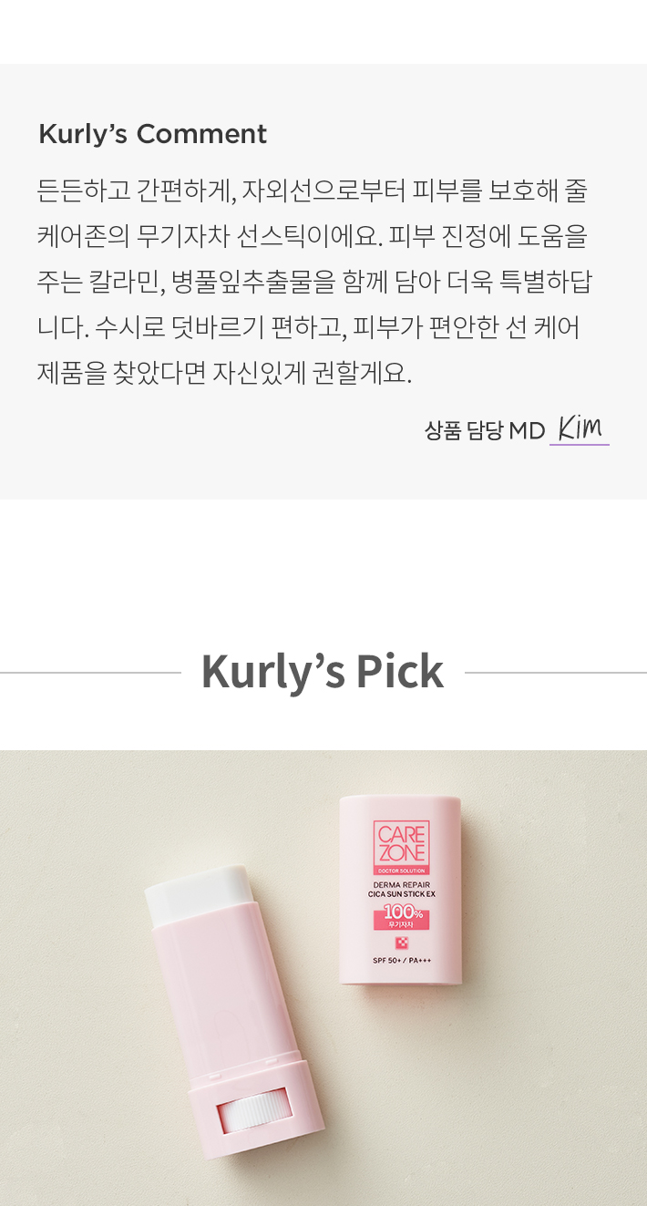Click the comment line mentioning 칼라민, 병풀잎추출물
This screenshot has width=647, height=1206.
pos(314,282)
